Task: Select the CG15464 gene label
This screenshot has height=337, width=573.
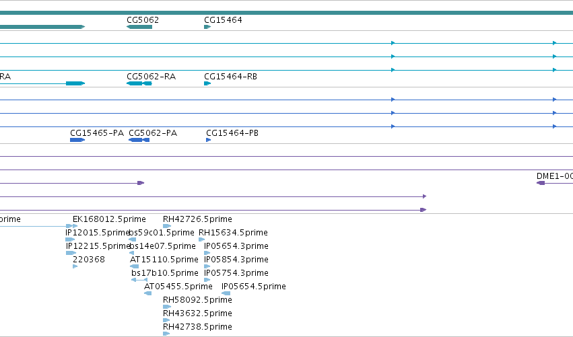Action: [223, 20]
